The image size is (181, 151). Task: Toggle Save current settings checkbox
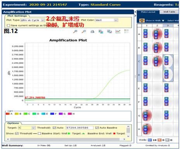pos(9,25)
